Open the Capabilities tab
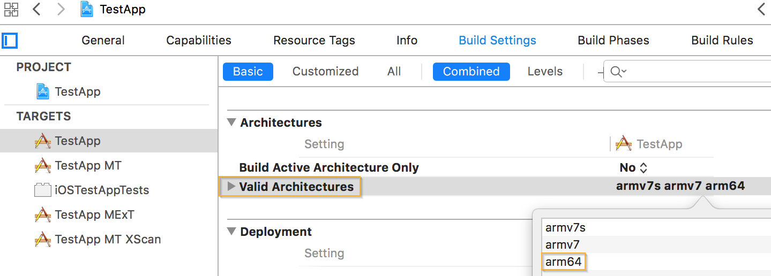771x276 pixels. tap(199, 41)
